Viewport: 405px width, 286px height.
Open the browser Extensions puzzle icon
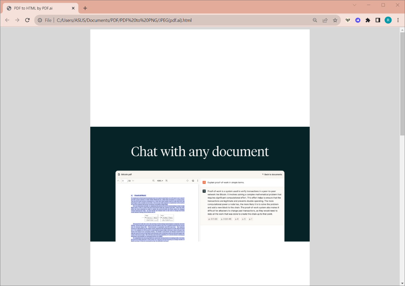[368, 20]
